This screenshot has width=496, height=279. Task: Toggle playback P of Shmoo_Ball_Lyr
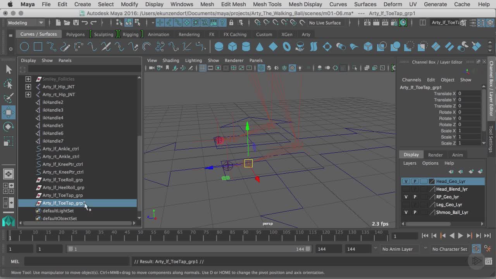(x=415, y=212)
